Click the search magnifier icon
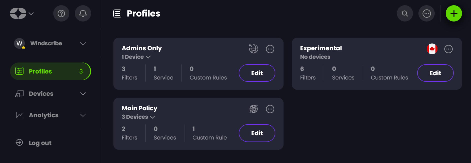Viewport: 471px width, 163px height. pos(405,13)
